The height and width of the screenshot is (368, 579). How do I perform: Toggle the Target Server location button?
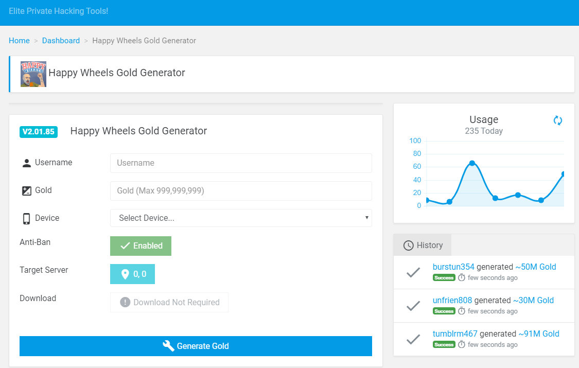click(132, 274)
